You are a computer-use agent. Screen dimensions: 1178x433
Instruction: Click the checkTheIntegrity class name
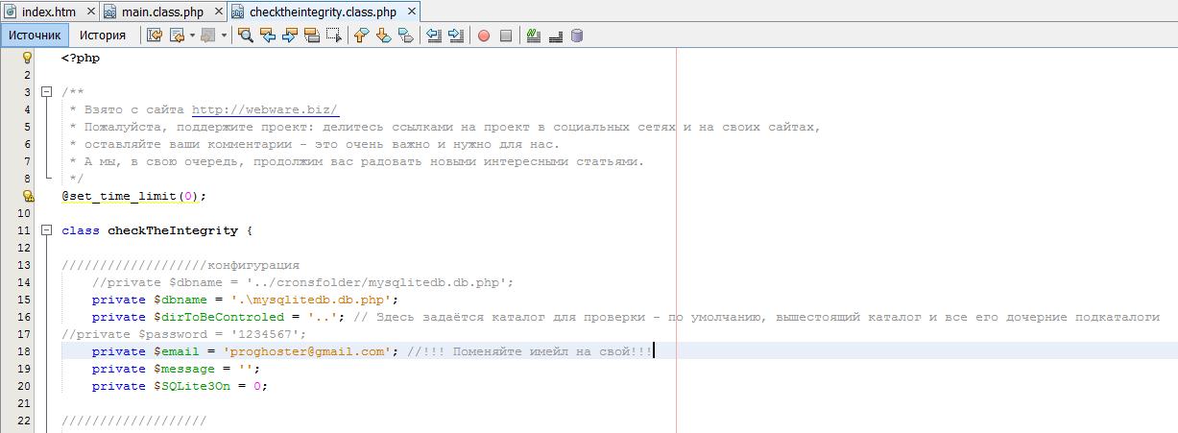pos(173,230)
